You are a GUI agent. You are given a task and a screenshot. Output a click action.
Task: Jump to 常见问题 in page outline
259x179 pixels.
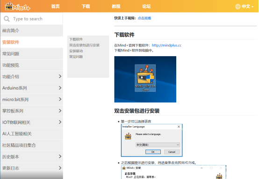(76, 57)
